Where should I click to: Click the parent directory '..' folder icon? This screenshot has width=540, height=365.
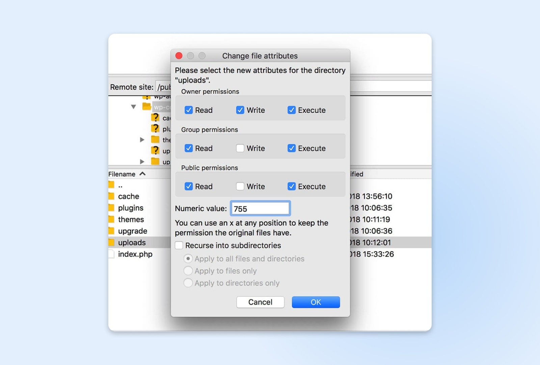pos(111,185)
